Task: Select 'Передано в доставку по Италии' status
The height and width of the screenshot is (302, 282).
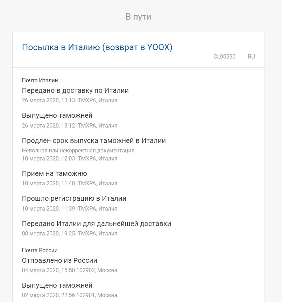Action: pos(75,90)
